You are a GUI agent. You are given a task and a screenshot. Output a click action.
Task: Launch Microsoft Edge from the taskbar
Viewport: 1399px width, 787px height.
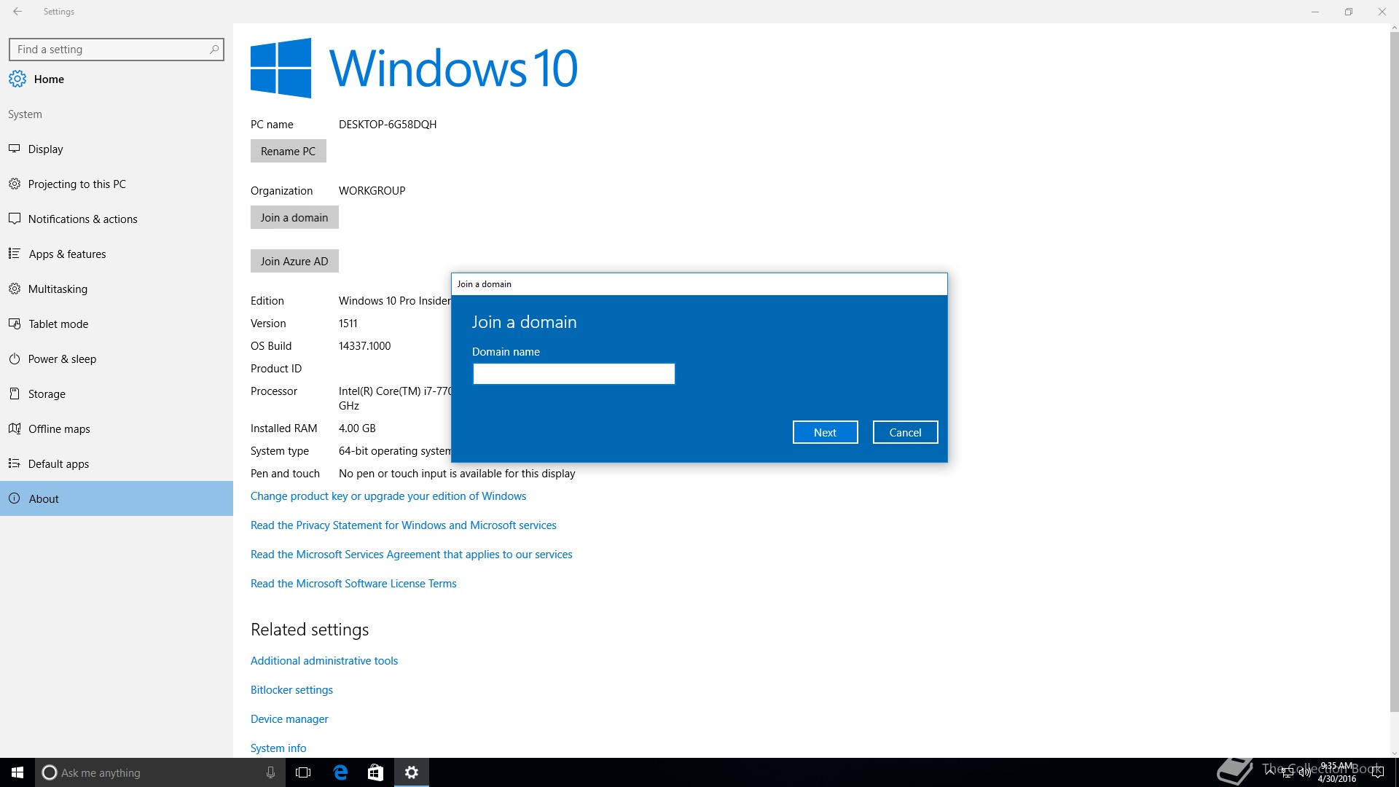point(340,772)
